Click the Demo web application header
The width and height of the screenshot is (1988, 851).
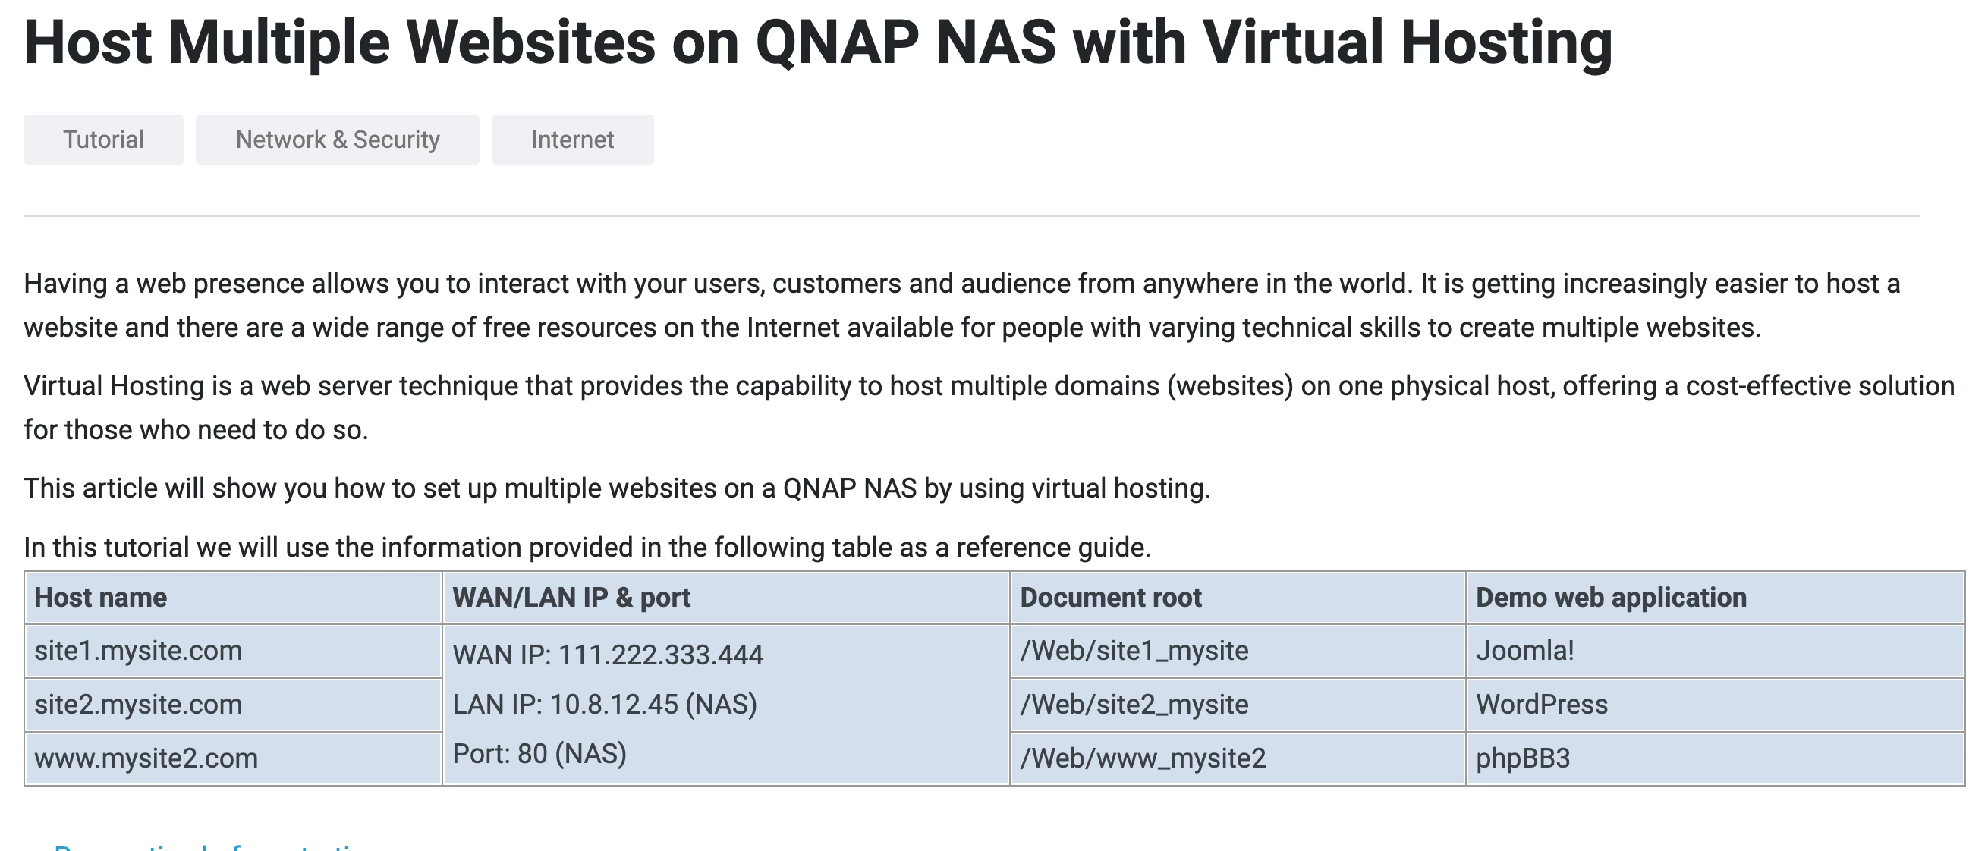point(1611,597)
